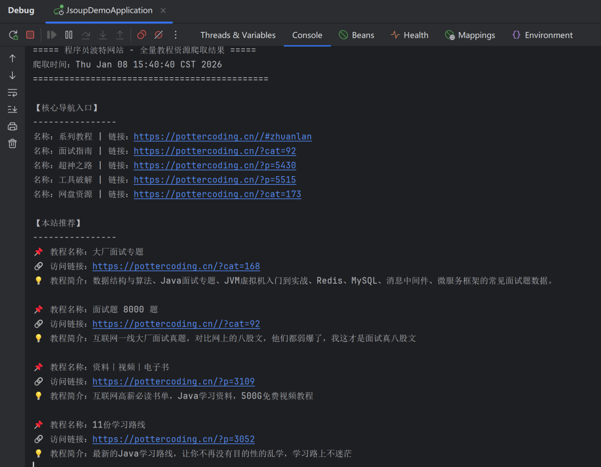
Task: Click the Step Into icon
Action: coord(103,35)
